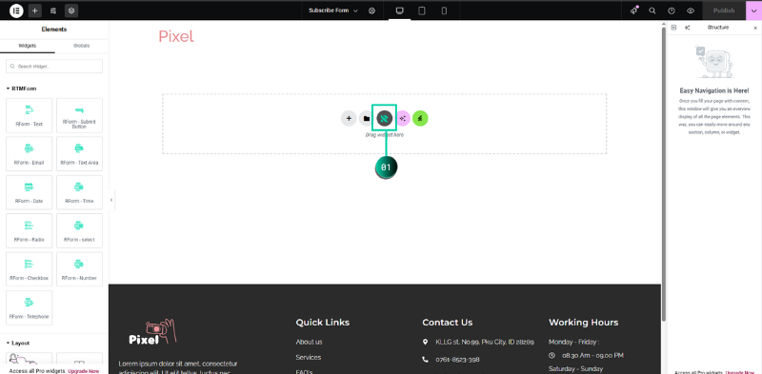Select the RForm - Time widget

[79, 192]
